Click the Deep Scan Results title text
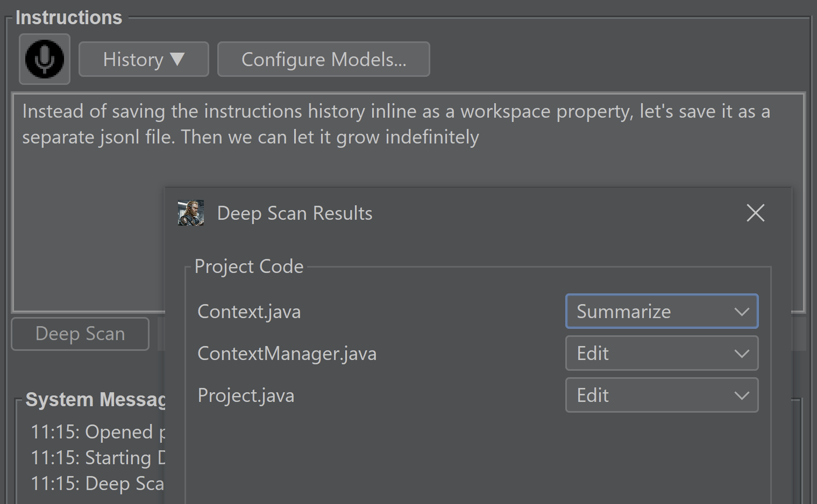 click(294, 213)
